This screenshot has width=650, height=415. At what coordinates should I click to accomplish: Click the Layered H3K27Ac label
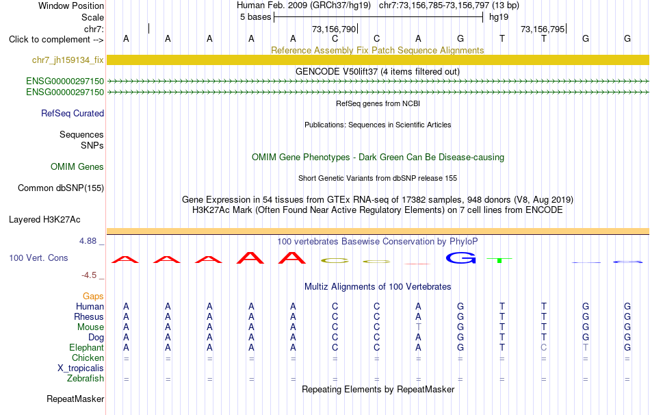44,220
